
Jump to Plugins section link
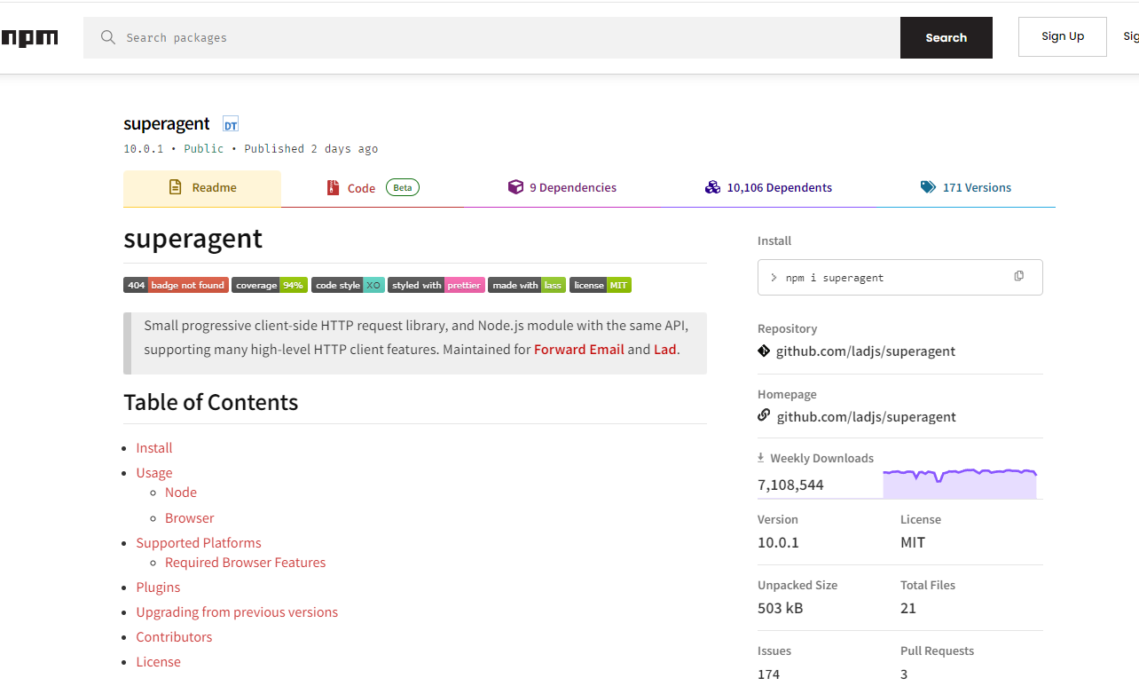(158, 587)
